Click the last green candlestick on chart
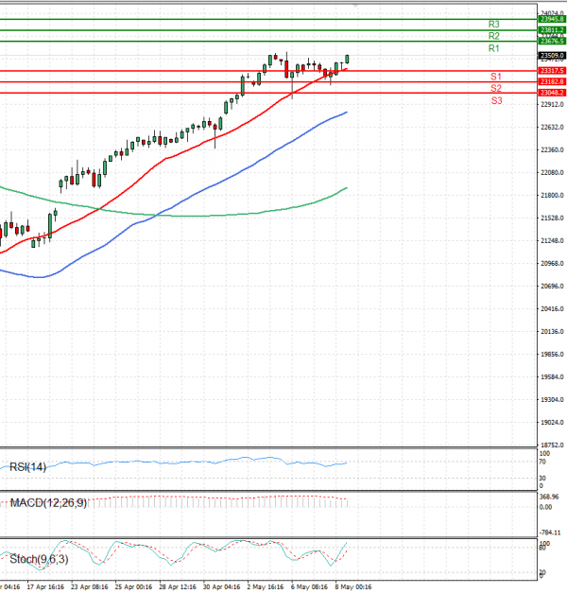Image resolution: width=567 pixels, height=594 pixels. tap(347, 60)
